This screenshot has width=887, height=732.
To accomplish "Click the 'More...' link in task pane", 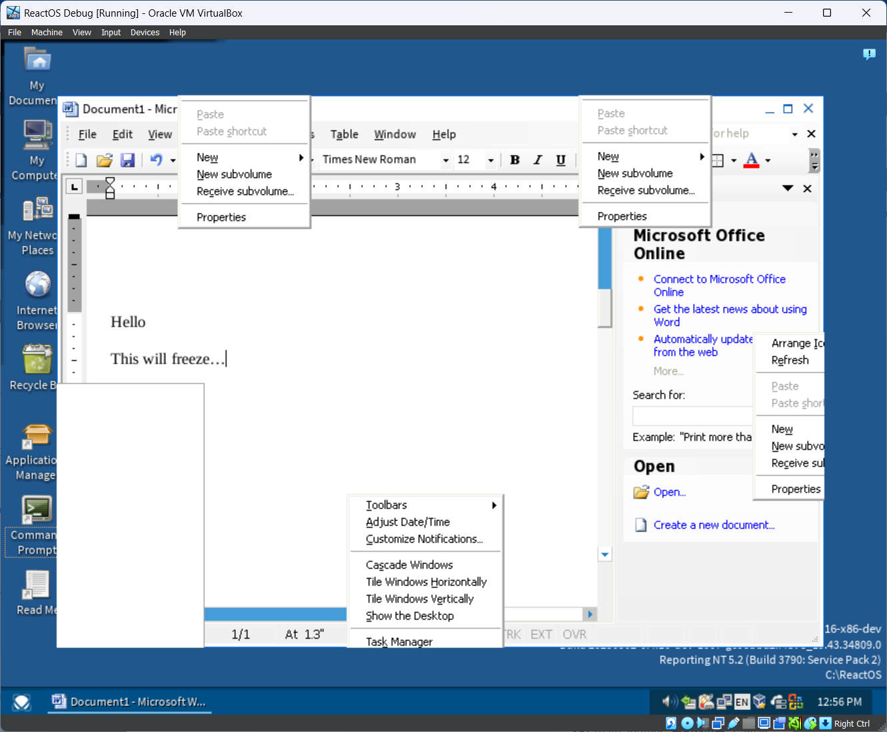I will point(668,371).
